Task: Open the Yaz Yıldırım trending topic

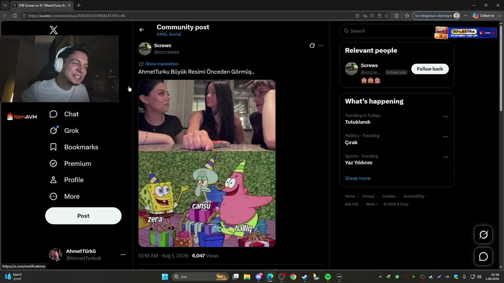Action: coord(359,162)
